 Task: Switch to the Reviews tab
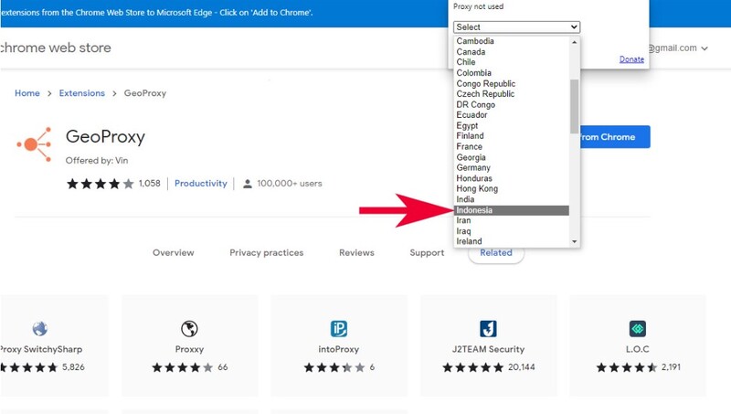click(x=356, y=252)
